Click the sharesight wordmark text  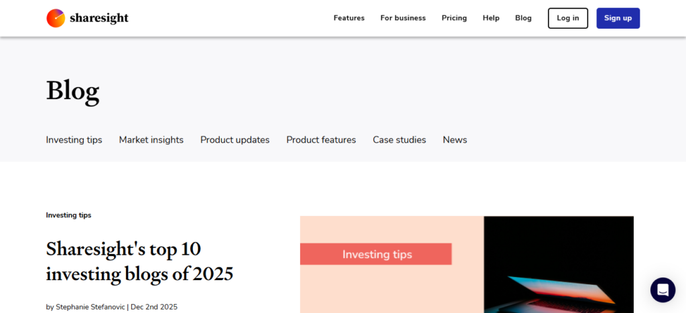click(99, 18)
